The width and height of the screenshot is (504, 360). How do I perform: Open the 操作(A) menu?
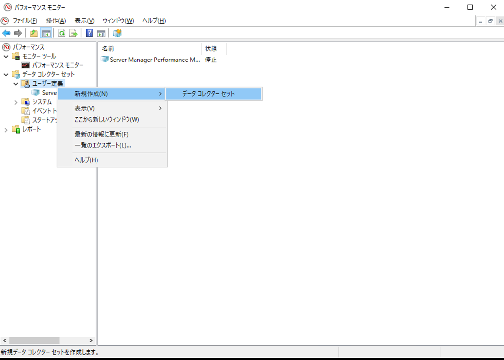tap(56, 20)
